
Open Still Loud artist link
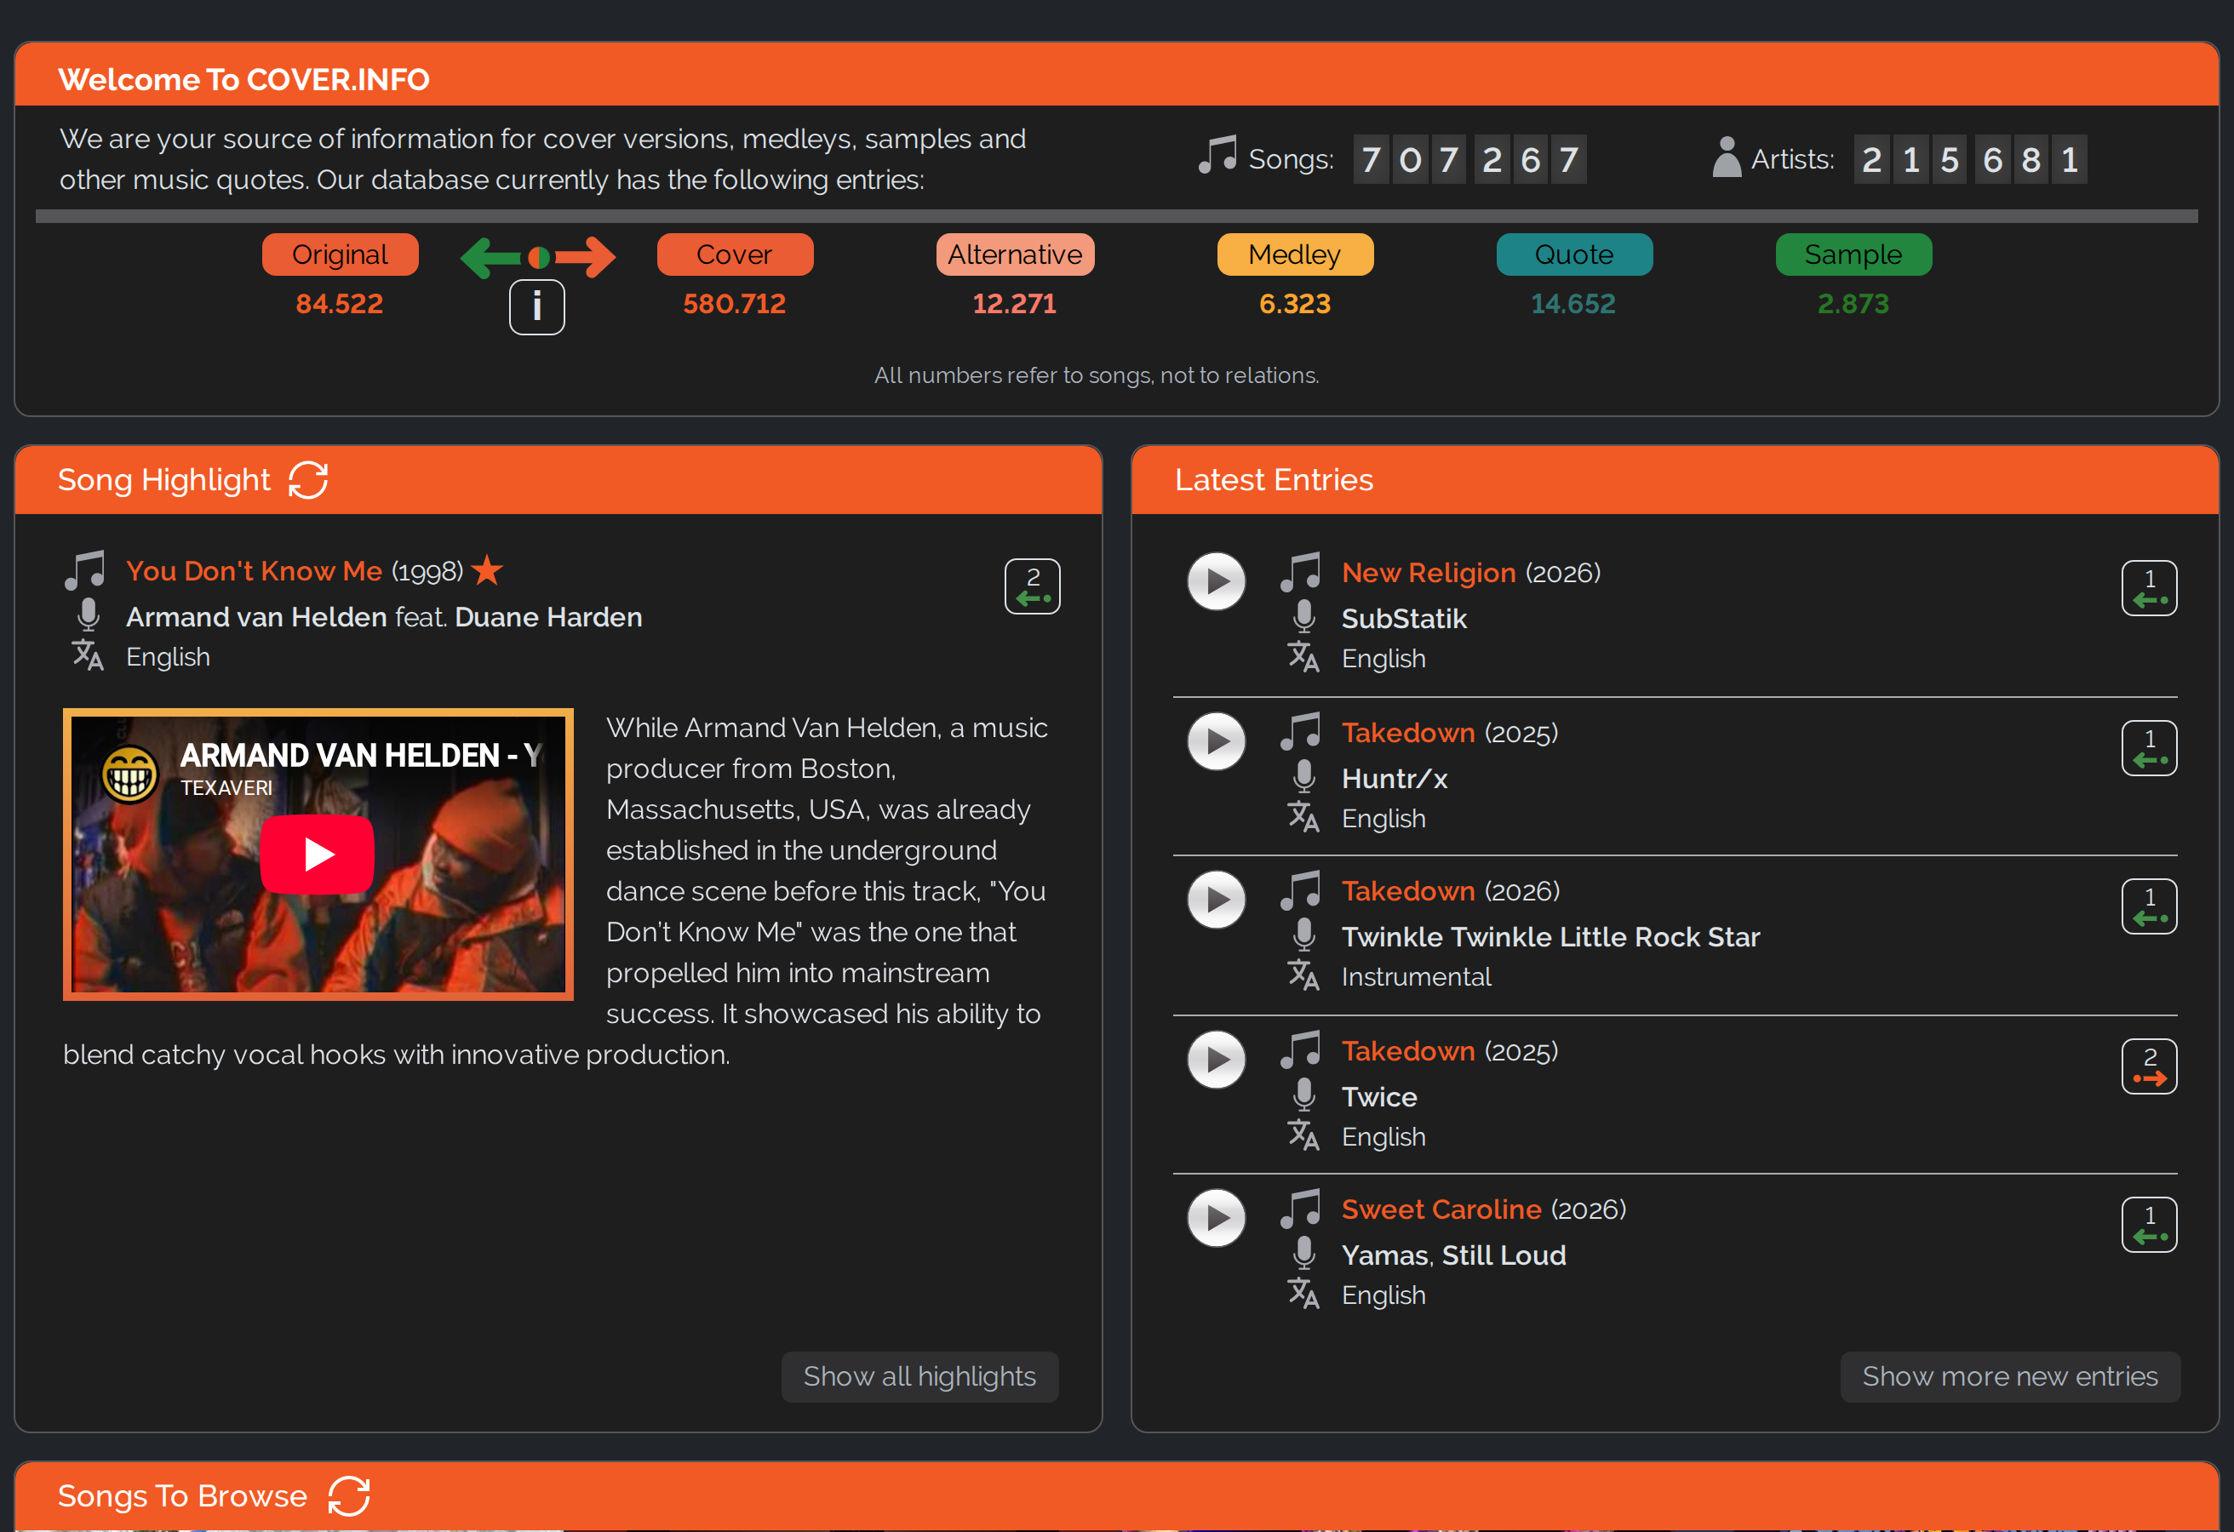pyautogui.click(x=1504, y=1255)
